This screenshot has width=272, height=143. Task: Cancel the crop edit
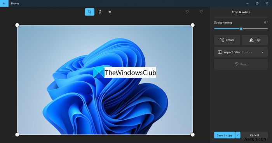254,135
